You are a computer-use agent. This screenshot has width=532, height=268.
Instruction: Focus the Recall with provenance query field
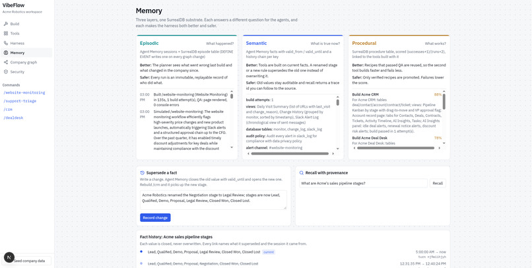(363, 184)
